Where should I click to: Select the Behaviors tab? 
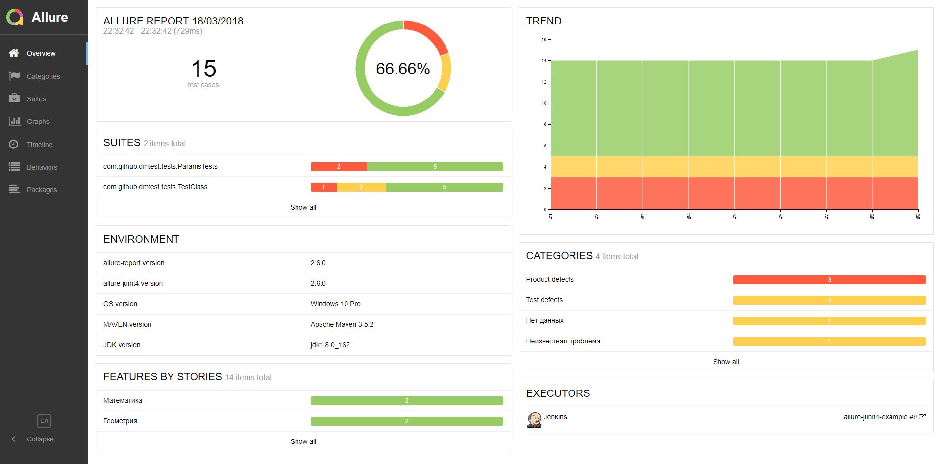[x=44, y=167]
